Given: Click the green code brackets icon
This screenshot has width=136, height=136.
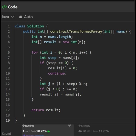Looking at the screenshot, I should tap(4, 7).
